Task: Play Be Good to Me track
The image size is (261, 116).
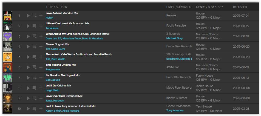Action: click(x=28, y=78)
